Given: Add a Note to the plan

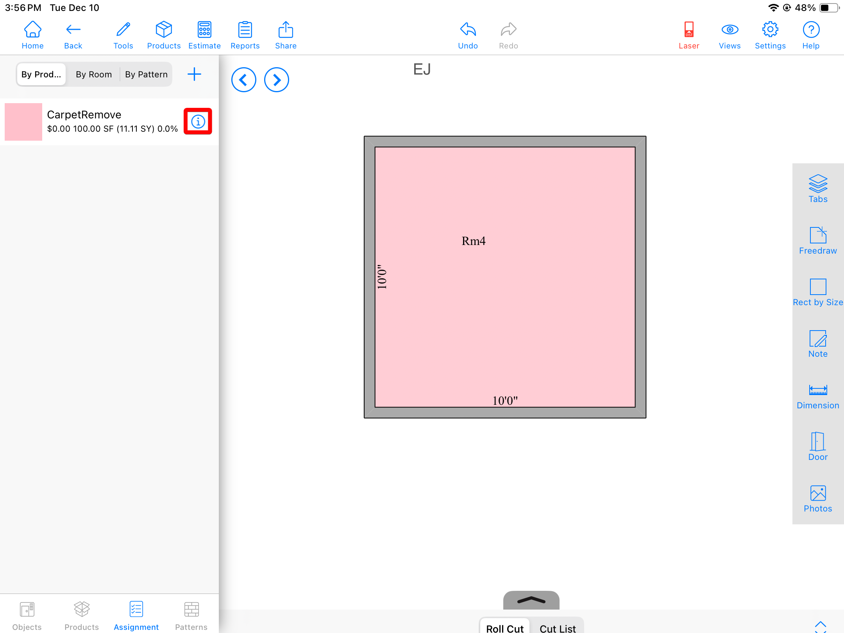Looking at the screenshot, I should click(817, 343).
